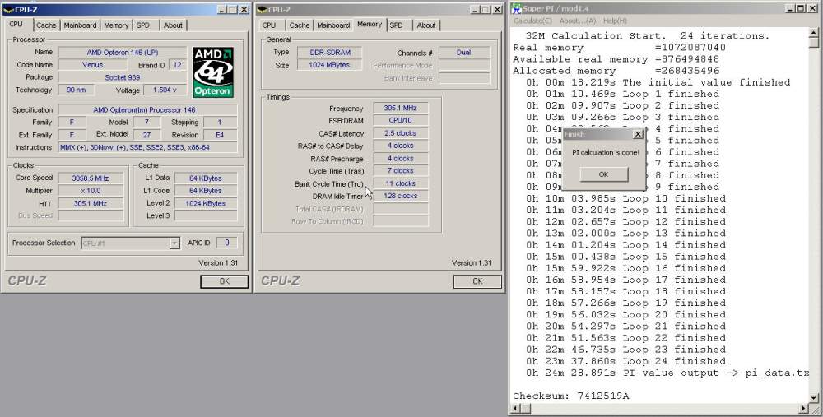Viewport: 823px width, 417px height.
Task: Open the About...(A) menu in Super PI
Action: point(578,21)
